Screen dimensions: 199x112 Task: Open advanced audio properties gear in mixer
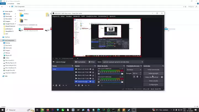tap(98, 85)
